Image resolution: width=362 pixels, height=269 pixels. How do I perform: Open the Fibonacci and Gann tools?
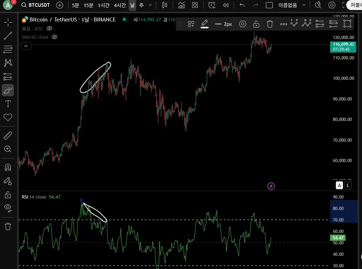pos(8,49)
